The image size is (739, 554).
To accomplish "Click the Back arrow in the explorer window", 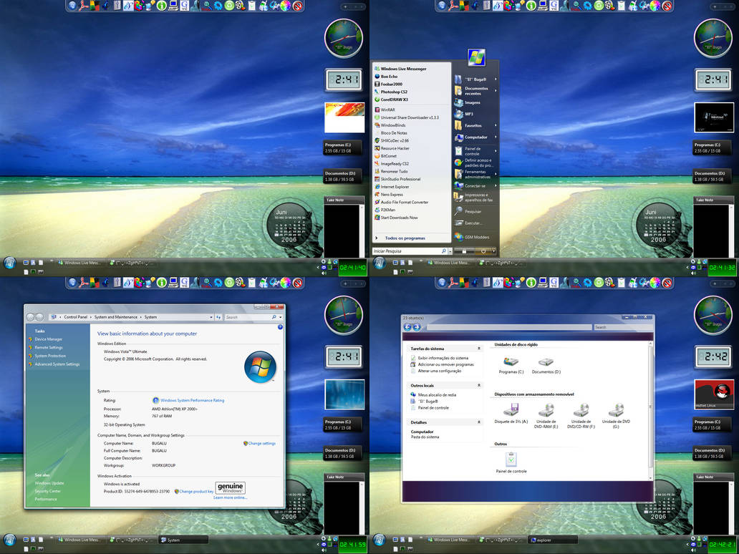I will click(407, 327).
